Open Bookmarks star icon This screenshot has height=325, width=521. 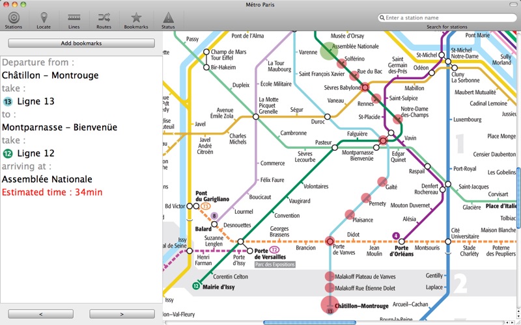[x=136, y=18]
